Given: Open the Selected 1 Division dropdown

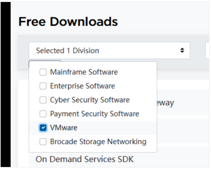Looking at the screenshot, I should click(x=109, y=50).
